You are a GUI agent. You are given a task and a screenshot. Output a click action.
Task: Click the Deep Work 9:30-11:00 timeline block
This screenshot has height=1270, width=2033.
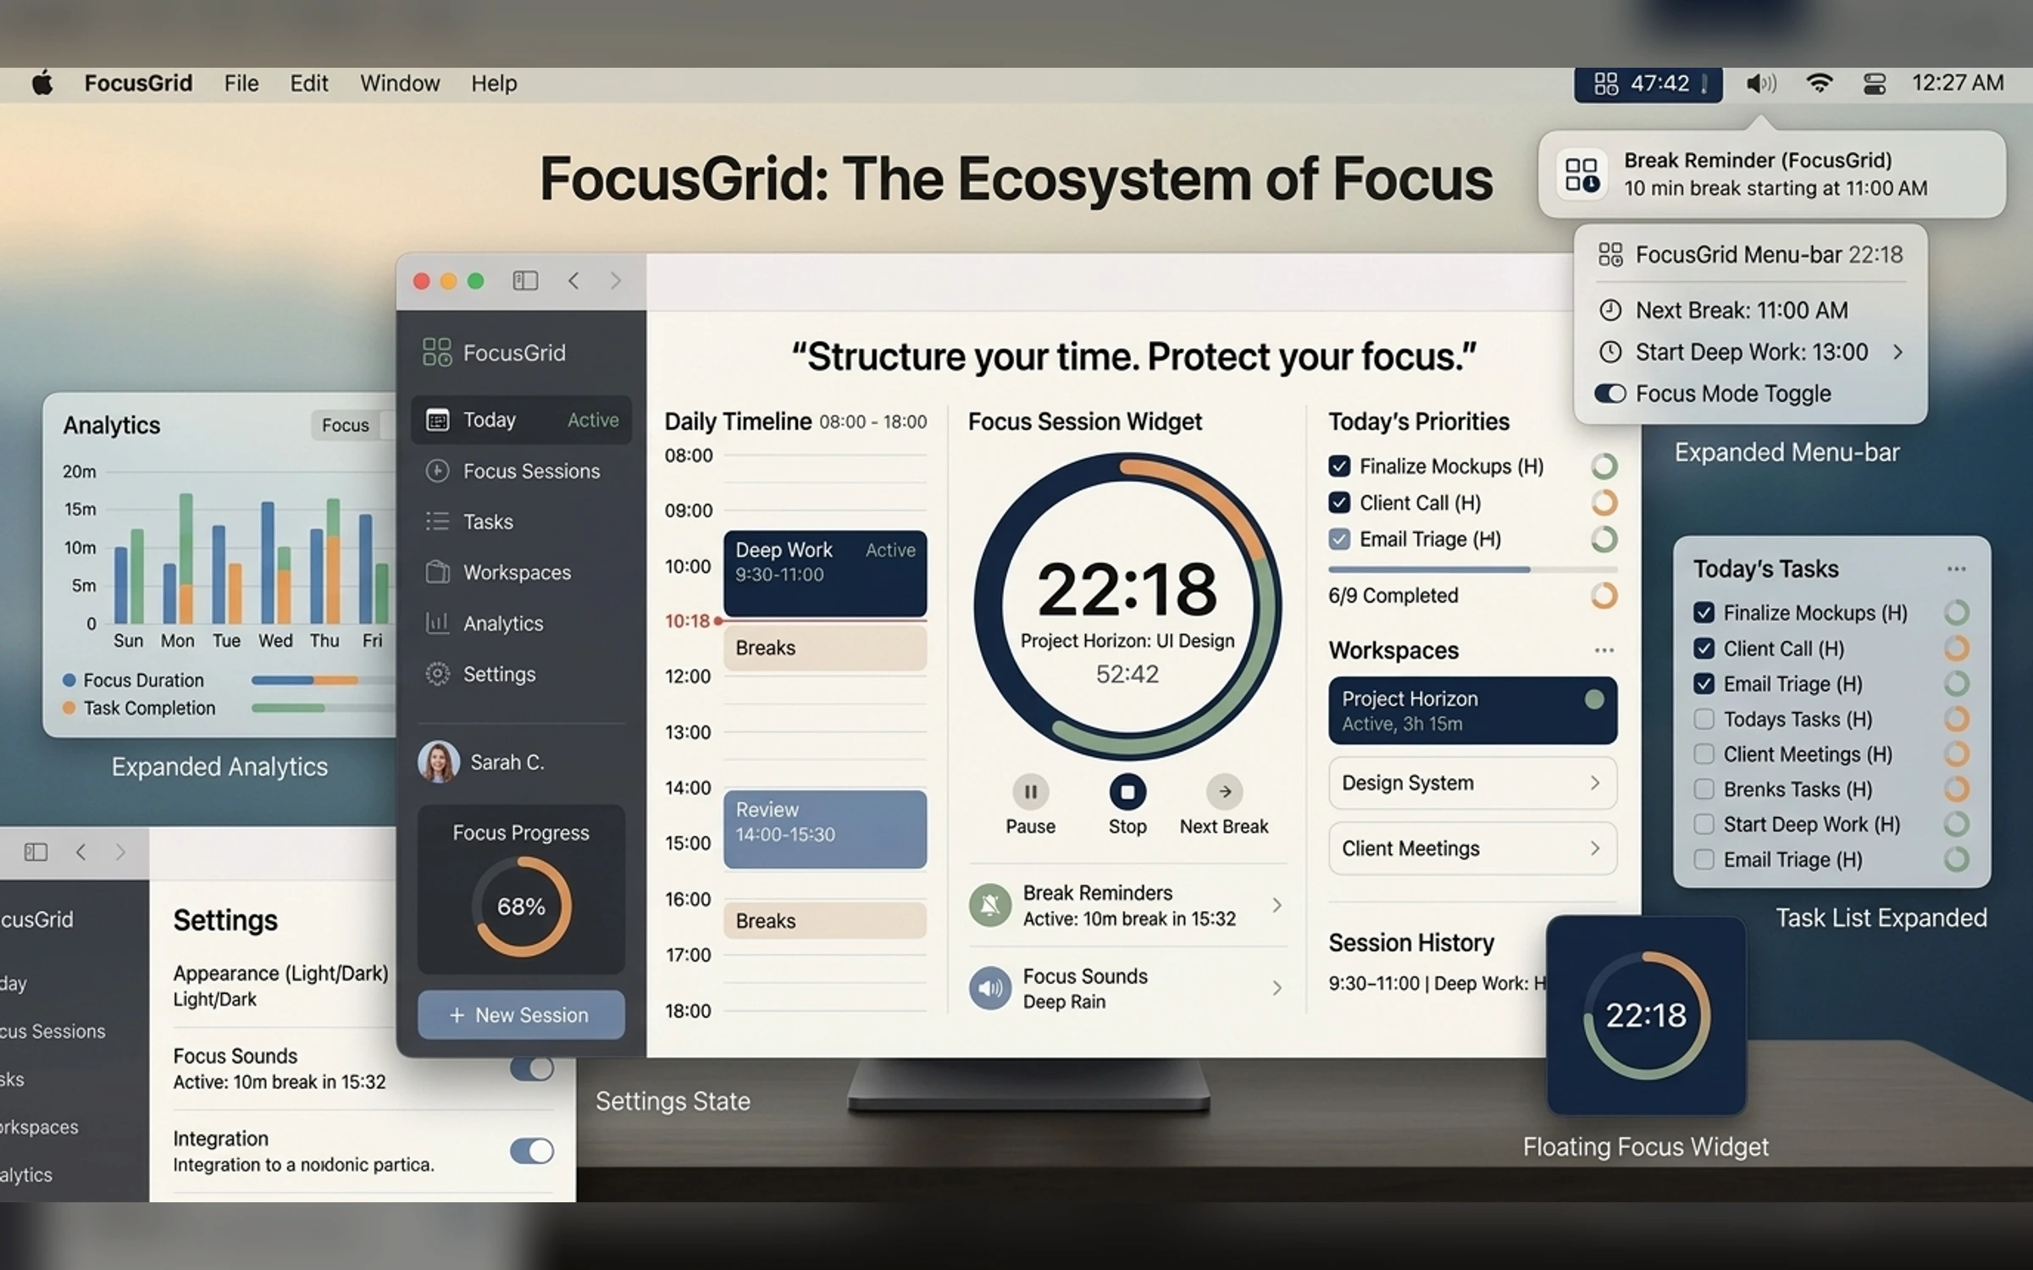click(825, 573)
